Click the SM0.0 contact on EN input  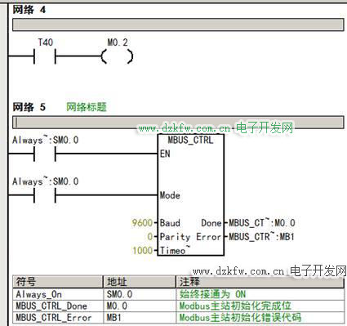45,154
